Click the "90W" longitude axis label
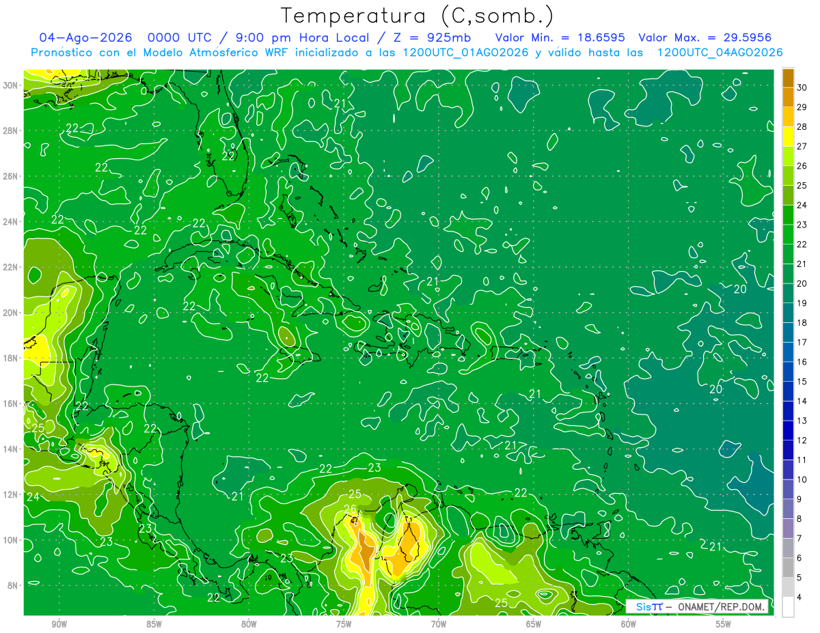820x633 pixels. [59, 624]
